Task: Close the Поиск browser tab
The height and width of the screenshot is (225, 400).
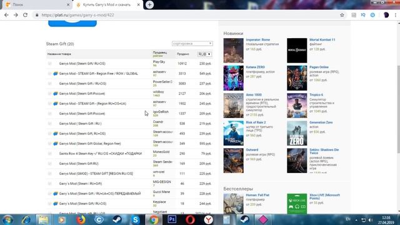Action: (68, 5)
